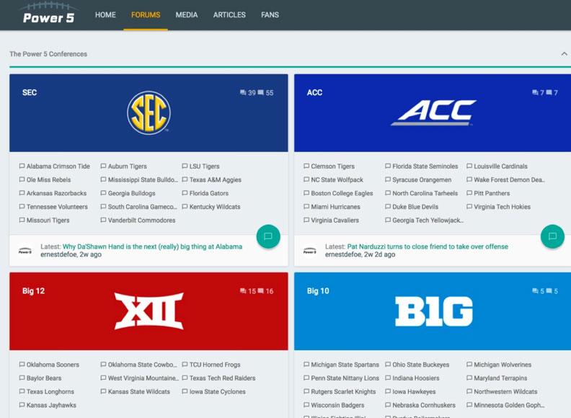This screenshot has height=418, width=571.
Task: Click the Big 12 messages count icon
Action: click(261, 291)
